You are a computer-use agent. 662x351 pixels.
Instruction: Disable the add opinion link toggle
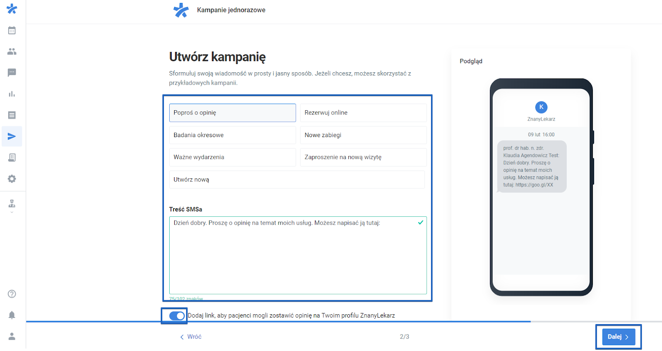point(177,316)
